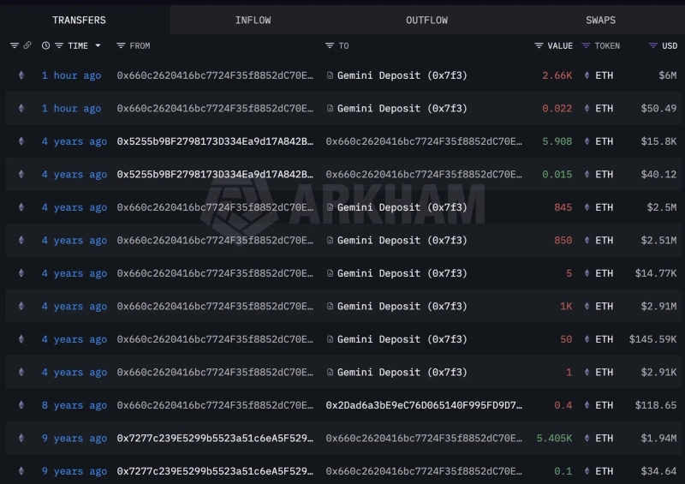Open 0x2Dad6a3bE9 recipient address link
685x484 pixels.
pos(423,405)
